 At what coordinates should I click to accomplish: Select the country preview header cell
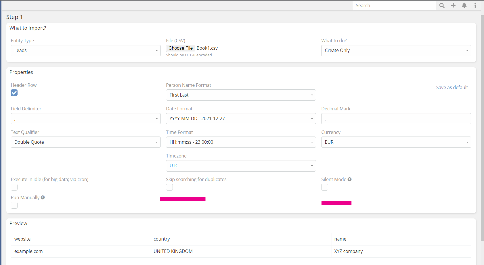(241, 239)
